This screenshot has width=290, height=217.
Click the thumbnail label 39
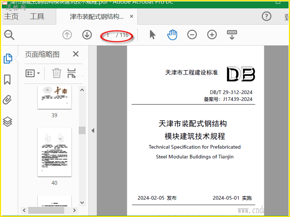[54, 115]
